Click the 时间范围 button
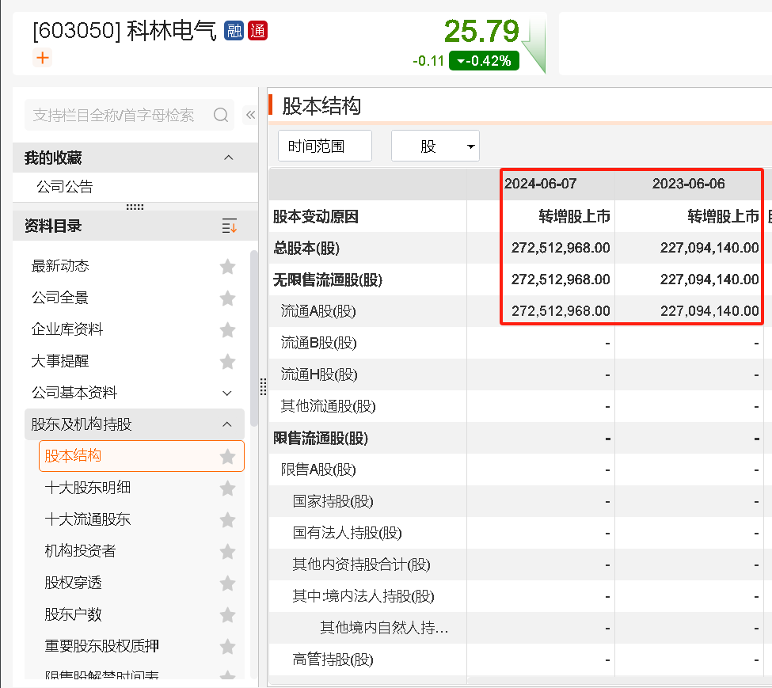The width and height of the screenshot is (772, 688). click(325, 146)
